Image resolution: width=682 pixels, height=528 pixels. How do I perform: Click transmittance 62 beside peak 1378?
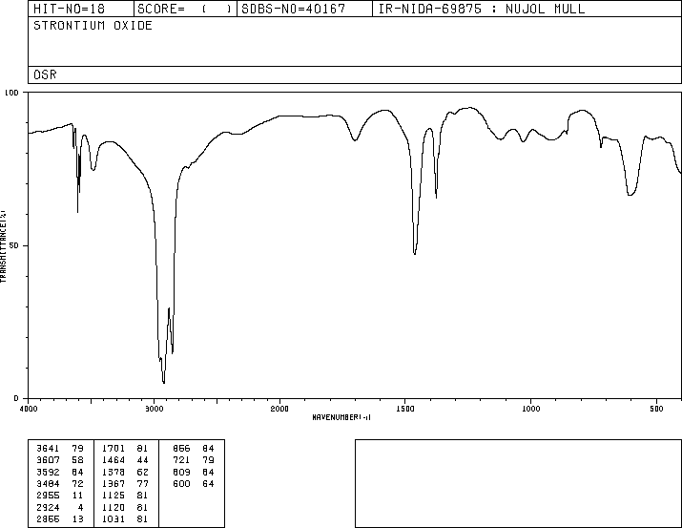click(143, 473)
